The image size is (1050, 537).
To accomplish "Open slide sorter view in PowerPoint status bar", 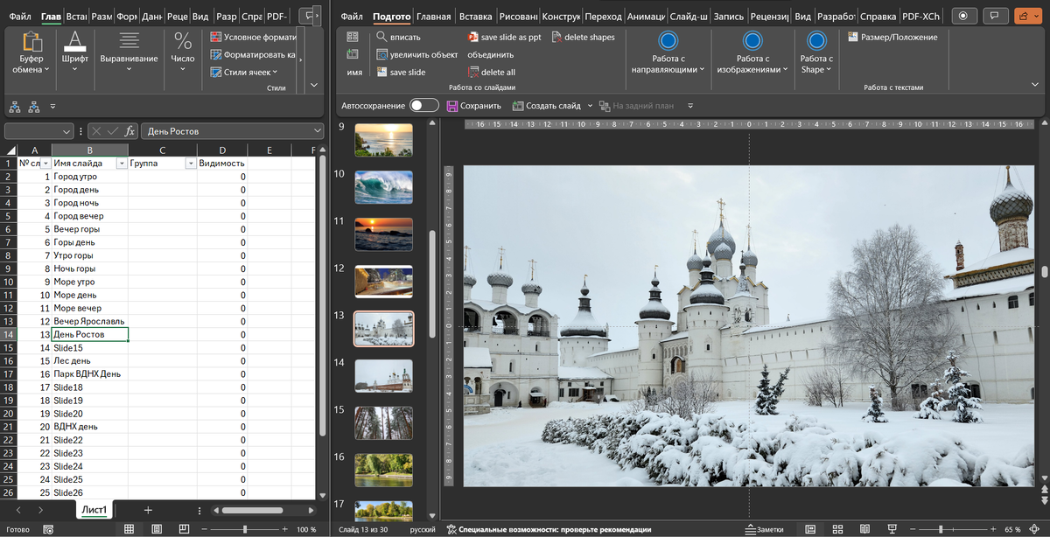I will (837, 529).
